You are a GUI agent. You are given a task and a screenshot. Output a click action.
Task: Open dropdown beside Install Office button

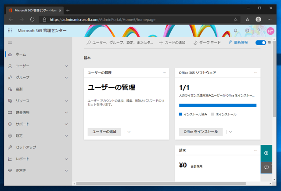point(231,132)
